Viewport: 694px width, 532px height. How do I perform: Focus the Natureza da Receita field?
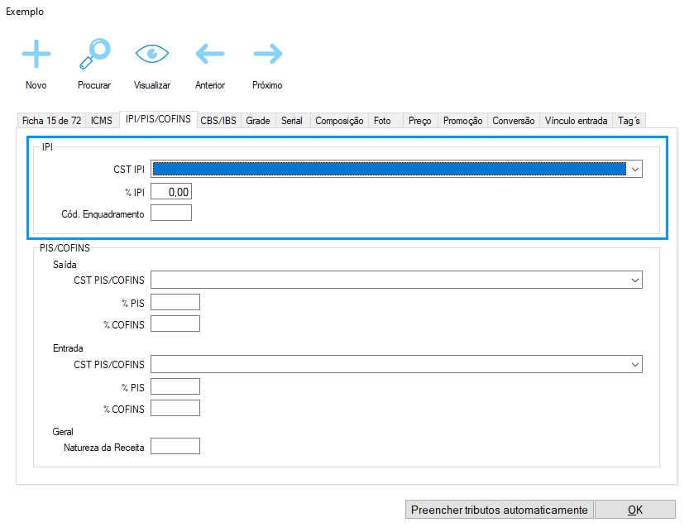175,447
